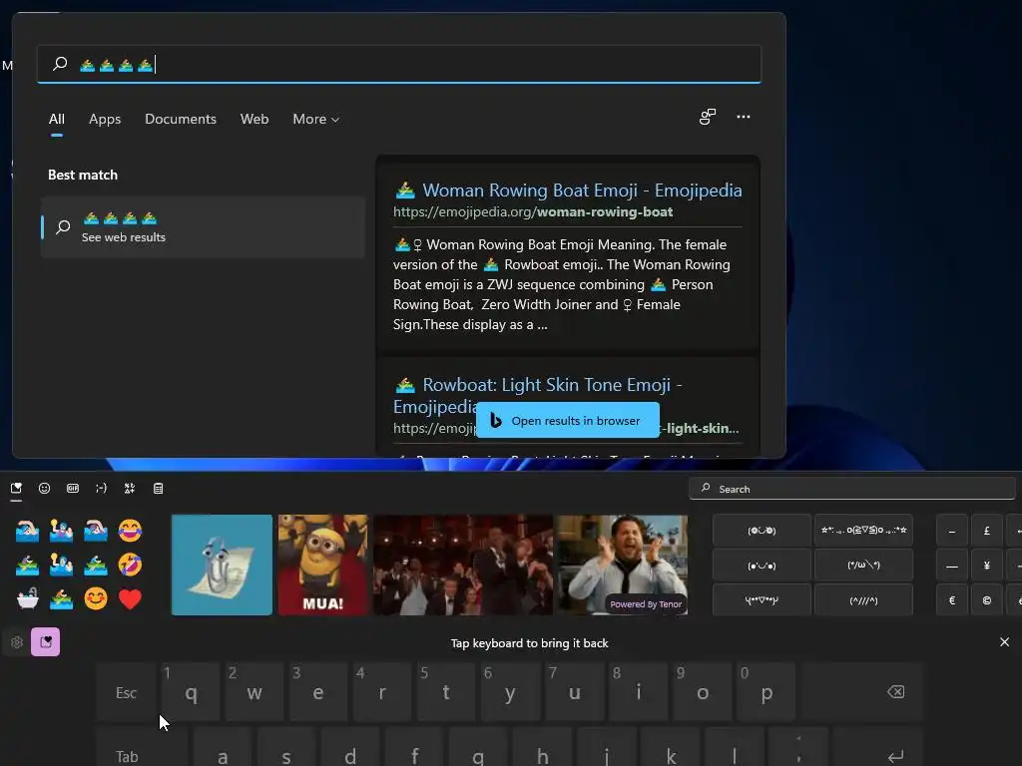Click Open results in browser button

click(x=568, y=420)
